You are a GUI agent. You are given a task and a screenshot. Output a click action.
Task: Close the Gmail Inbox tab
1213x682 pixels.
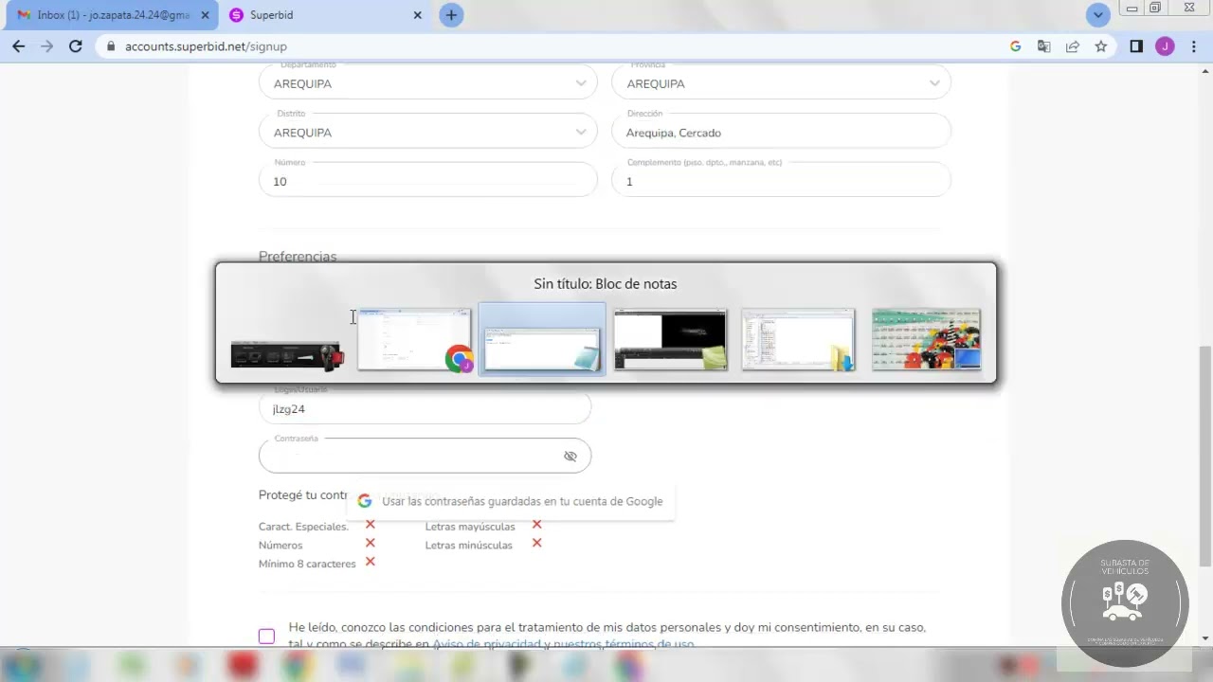206,15
